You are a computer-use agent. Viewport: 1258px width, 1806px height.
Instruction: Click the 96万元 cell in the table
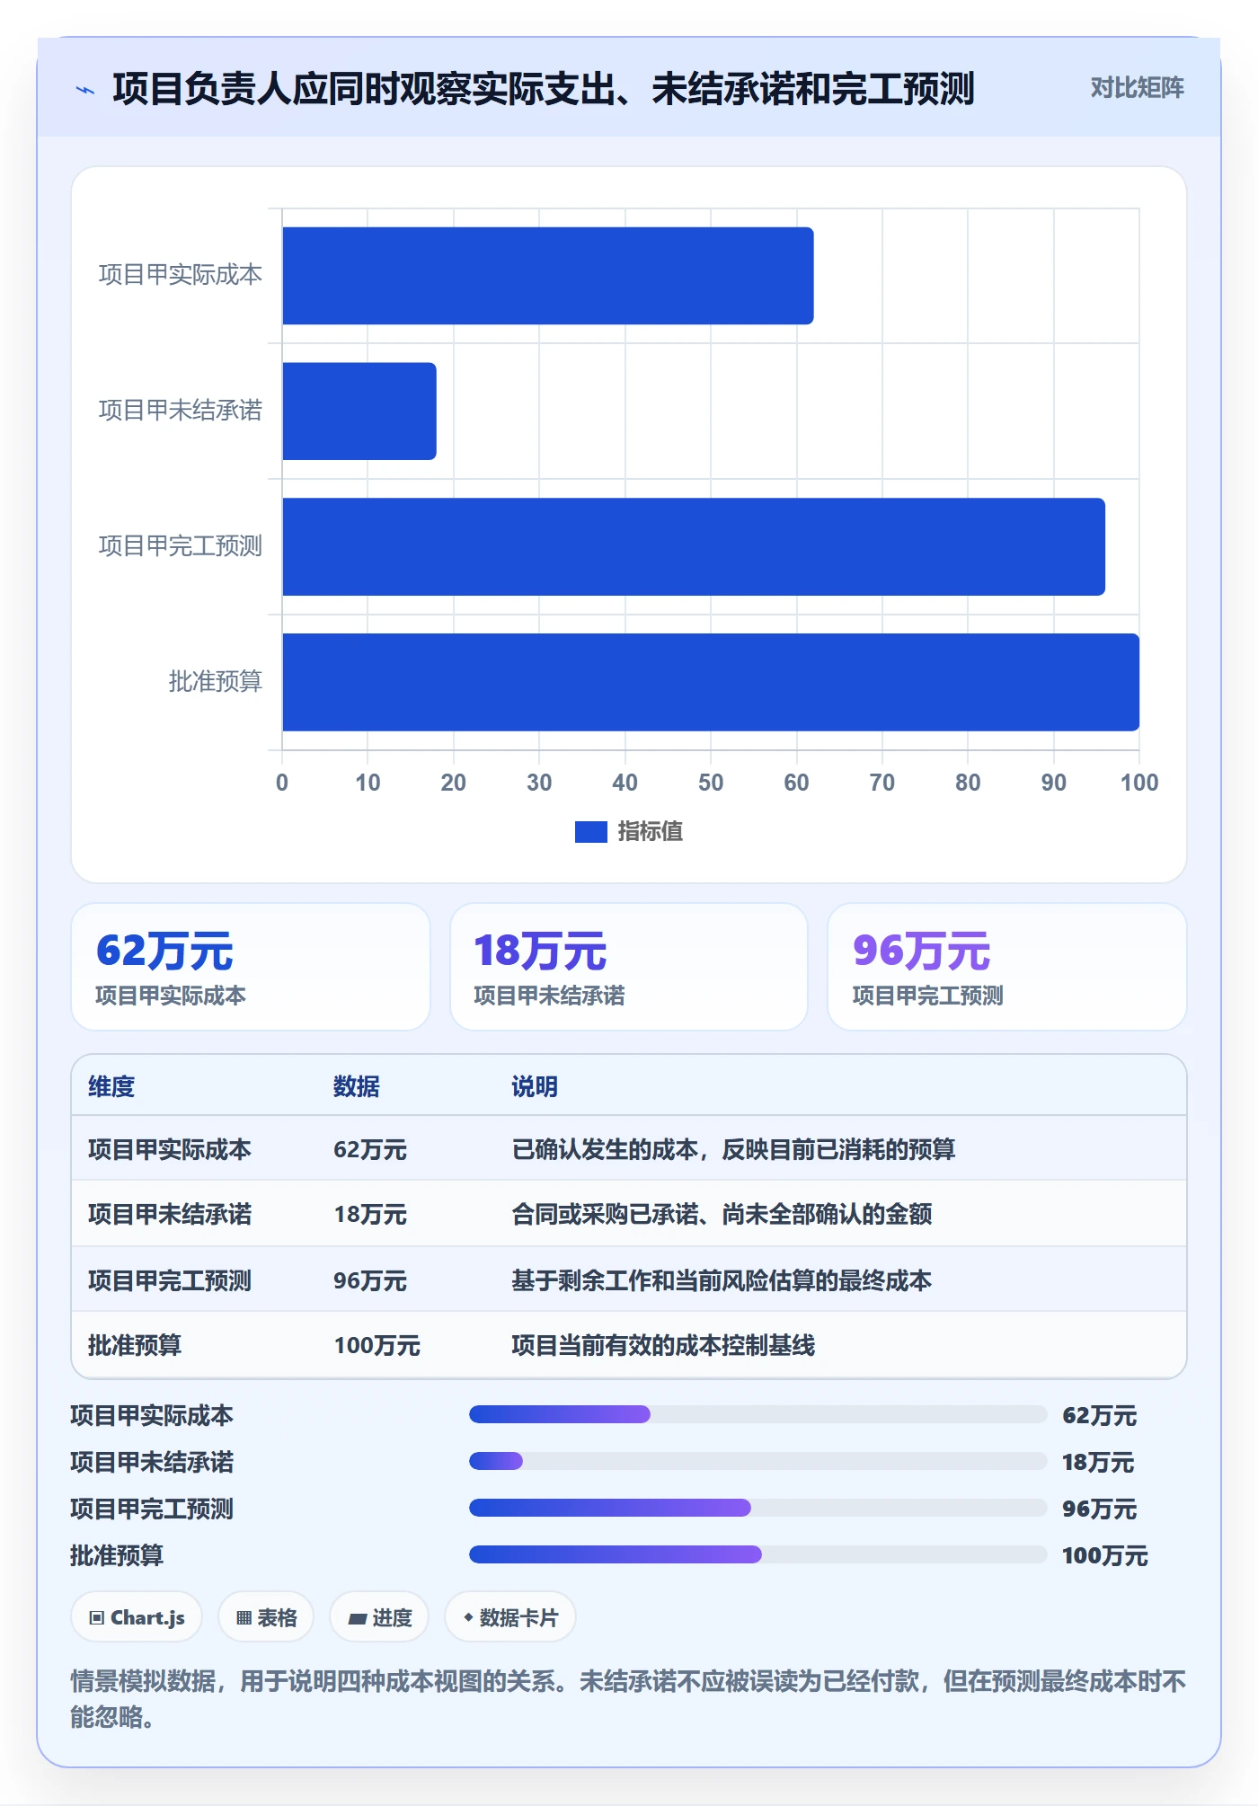click(x=370, y=1280)
